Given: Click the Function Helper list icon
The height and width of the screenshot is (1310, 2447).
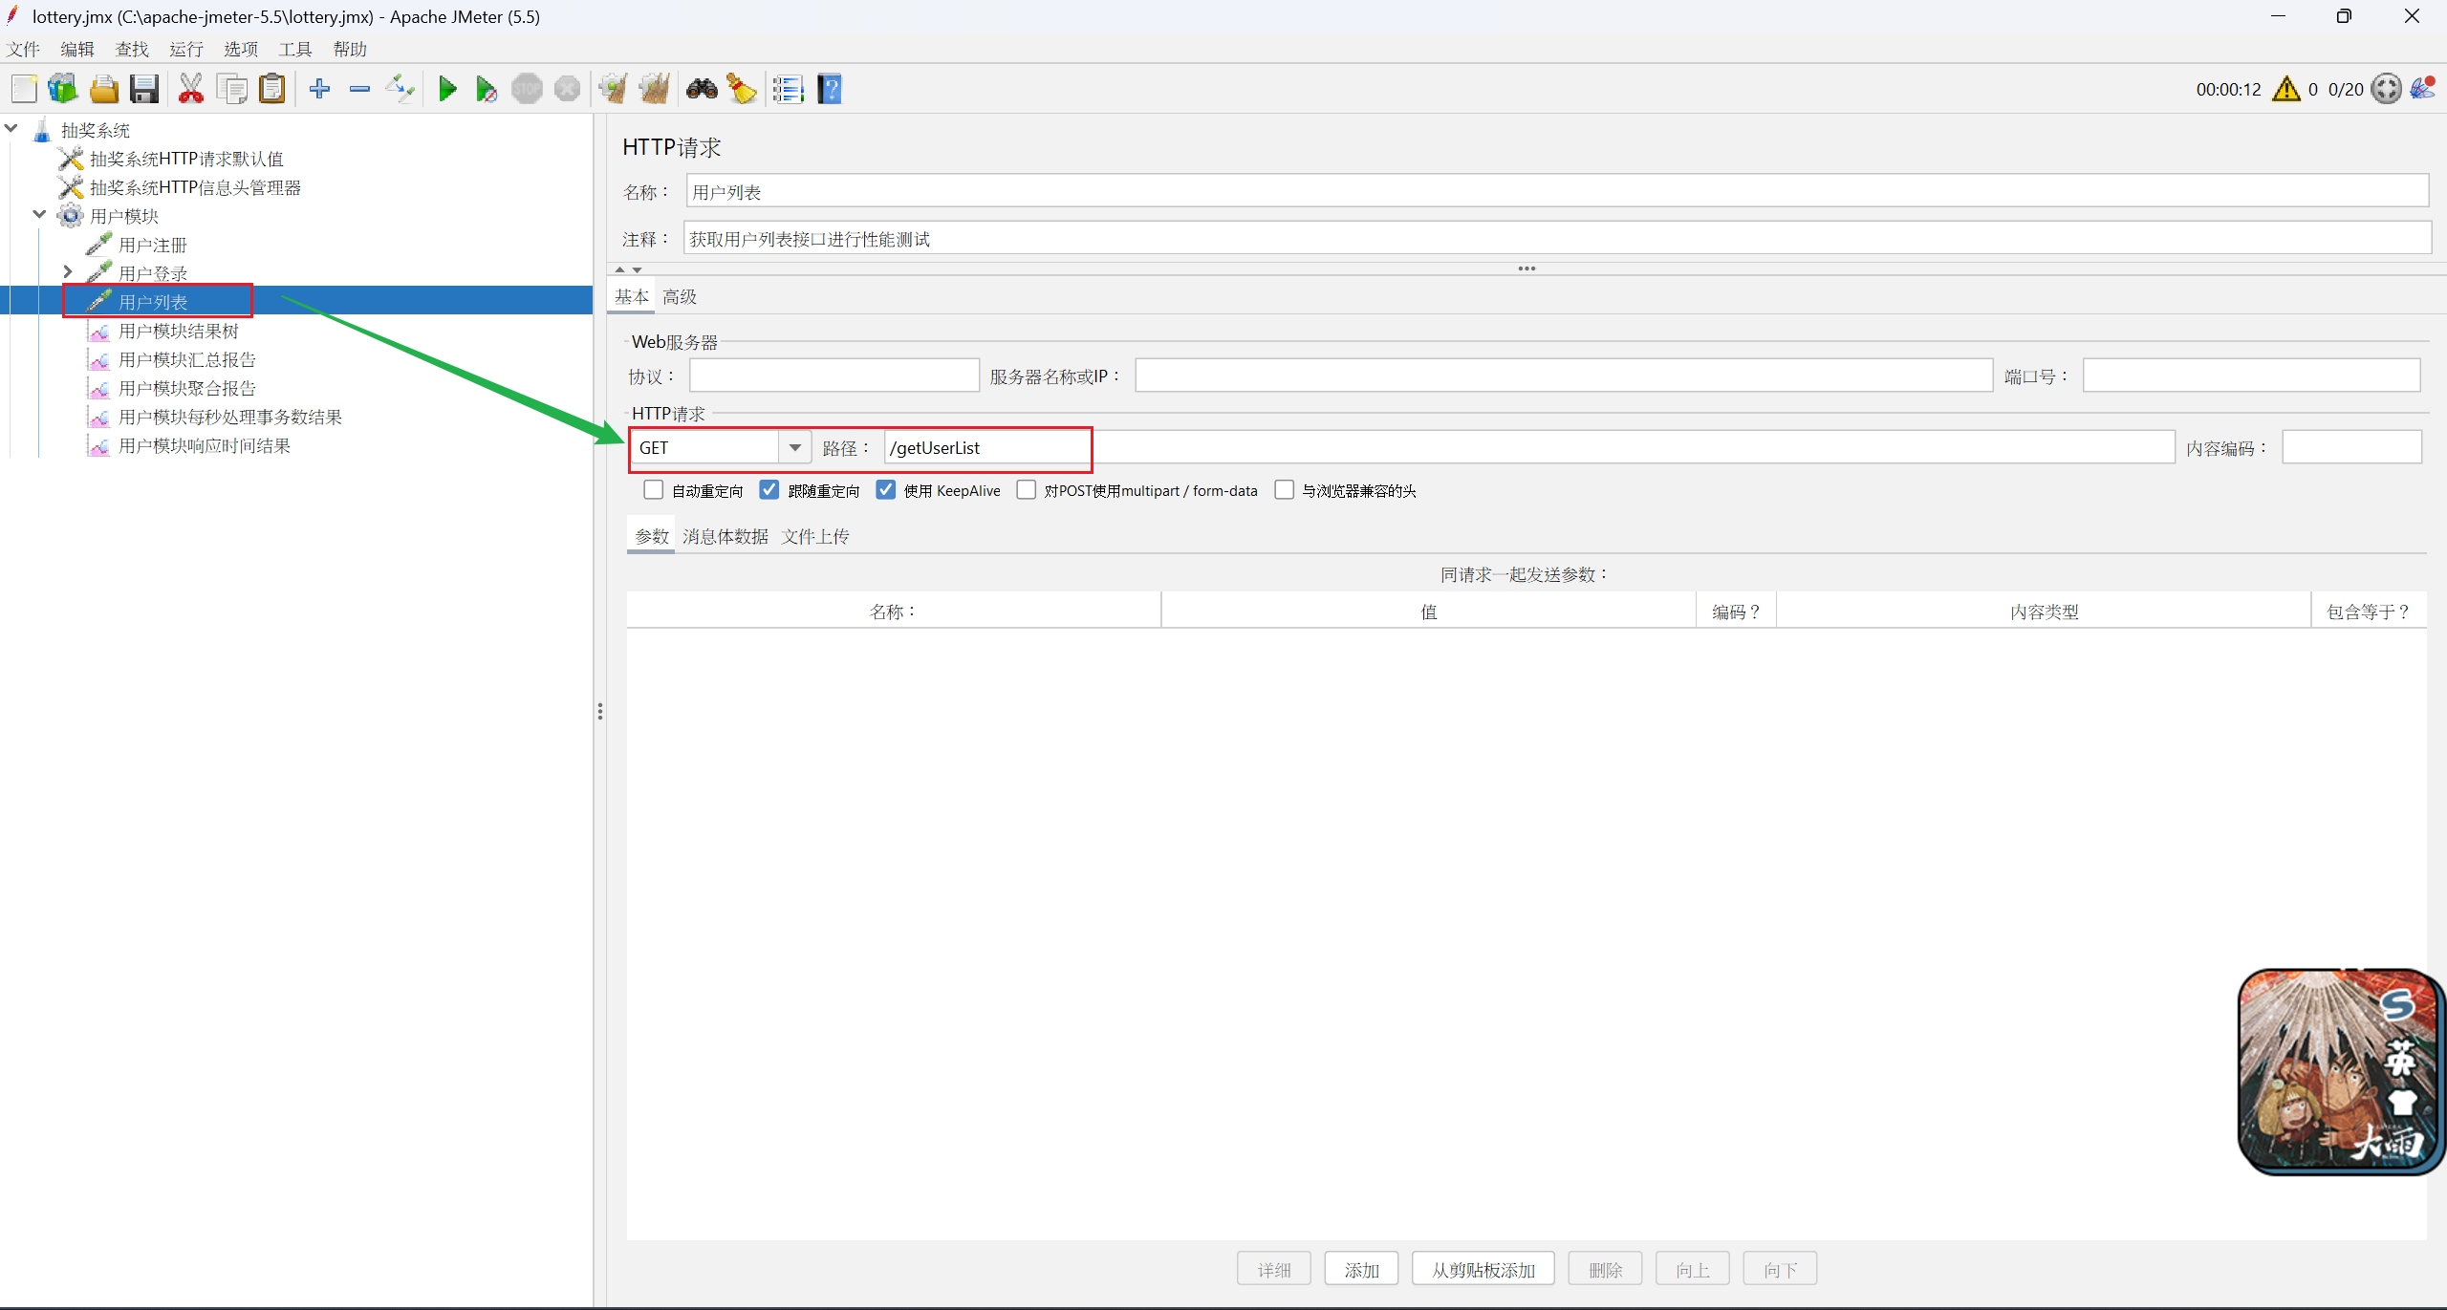Looking at the screenshot, I should 788,89.
